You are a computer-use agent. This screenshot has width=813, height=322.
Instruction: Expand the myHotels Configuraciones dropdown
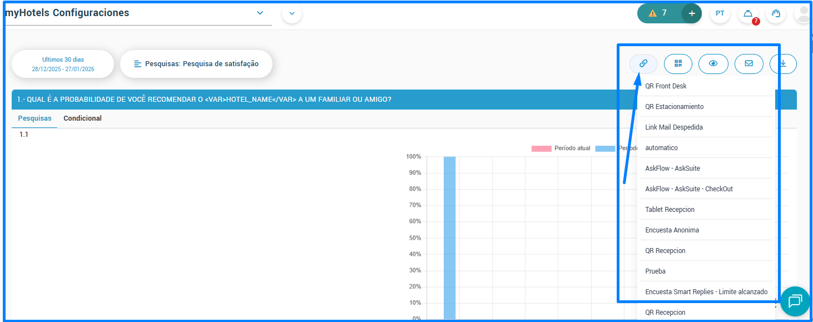point(260,13)
